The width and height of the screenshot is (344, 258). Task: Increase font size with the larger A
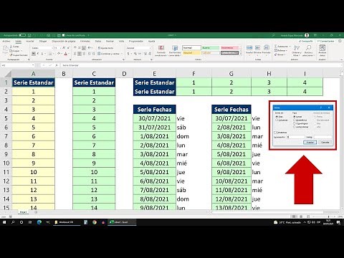(64, 48)
